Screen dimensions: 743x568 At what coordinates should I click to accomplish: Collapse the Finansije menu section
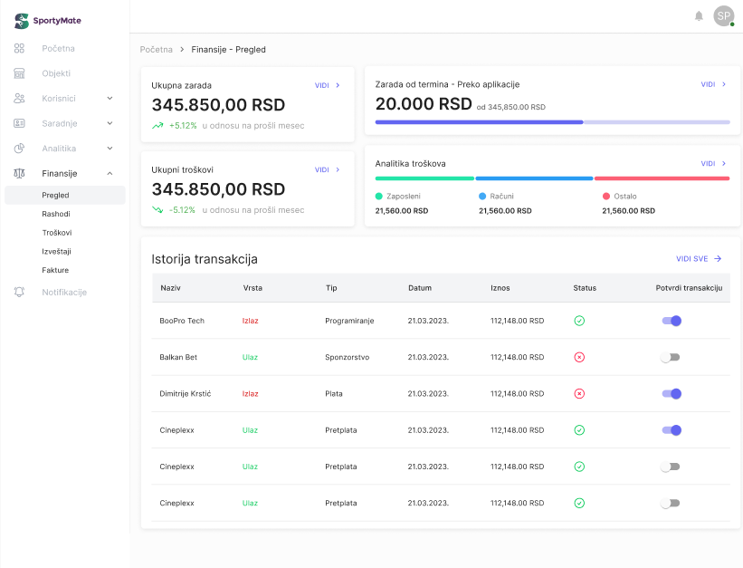pos(110,173)
